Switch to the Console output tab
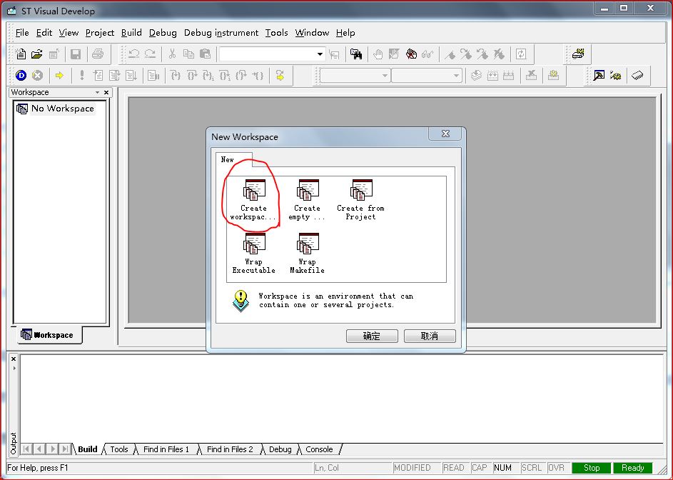The width and height of the screenshot is (673, 480). 319,449
